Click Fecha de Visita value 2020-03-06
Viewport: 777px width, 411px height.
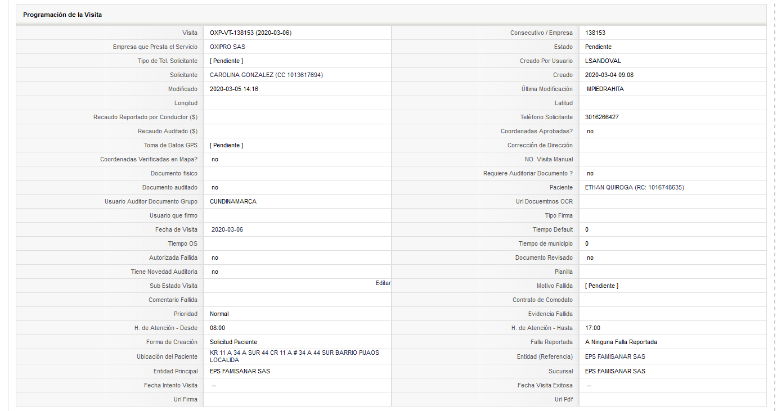[x=227, y=229]
